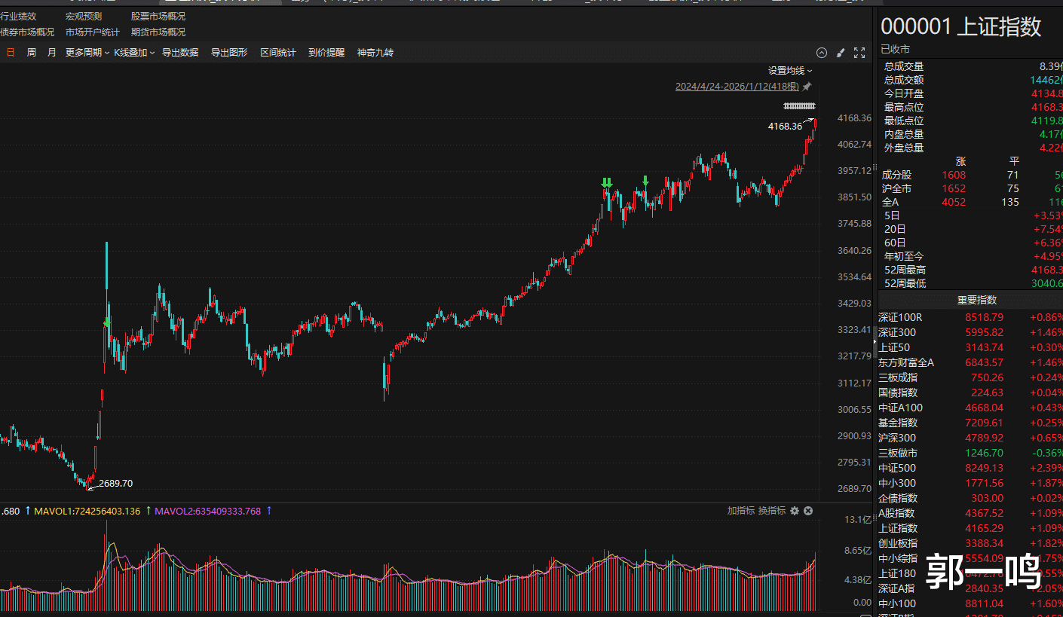Close the volume indicator panel
Screen dimensions: 1063x617
coord(808,511)
